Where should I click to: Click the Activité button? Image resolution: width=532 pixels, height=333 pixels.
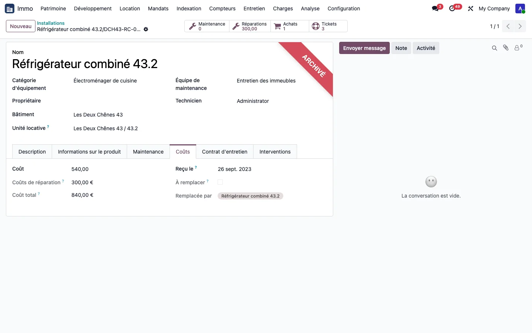[x=426, y=48]
